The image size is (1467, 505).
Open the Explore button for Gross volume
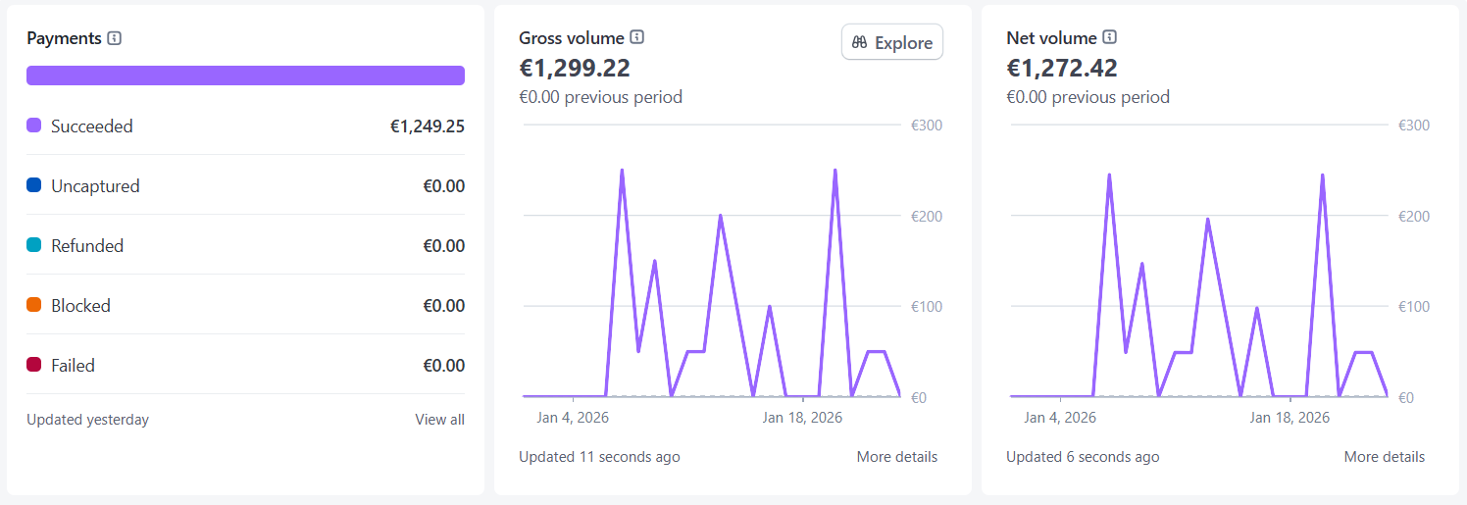[892, 42]
